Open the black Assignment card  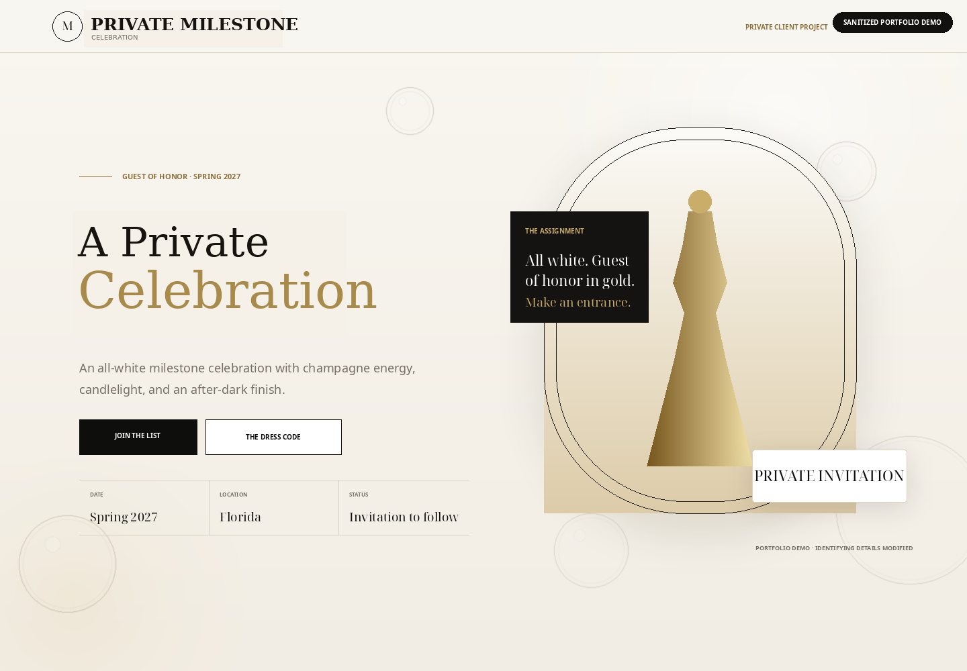click(580, 267)
